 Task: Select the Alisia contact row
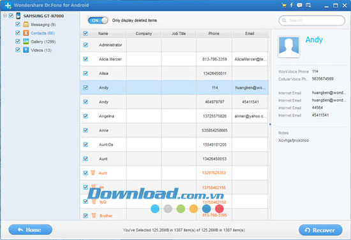(175, 73)
